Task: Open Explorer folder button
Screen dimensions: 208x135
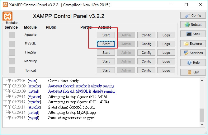Action: tap(193, 44)
